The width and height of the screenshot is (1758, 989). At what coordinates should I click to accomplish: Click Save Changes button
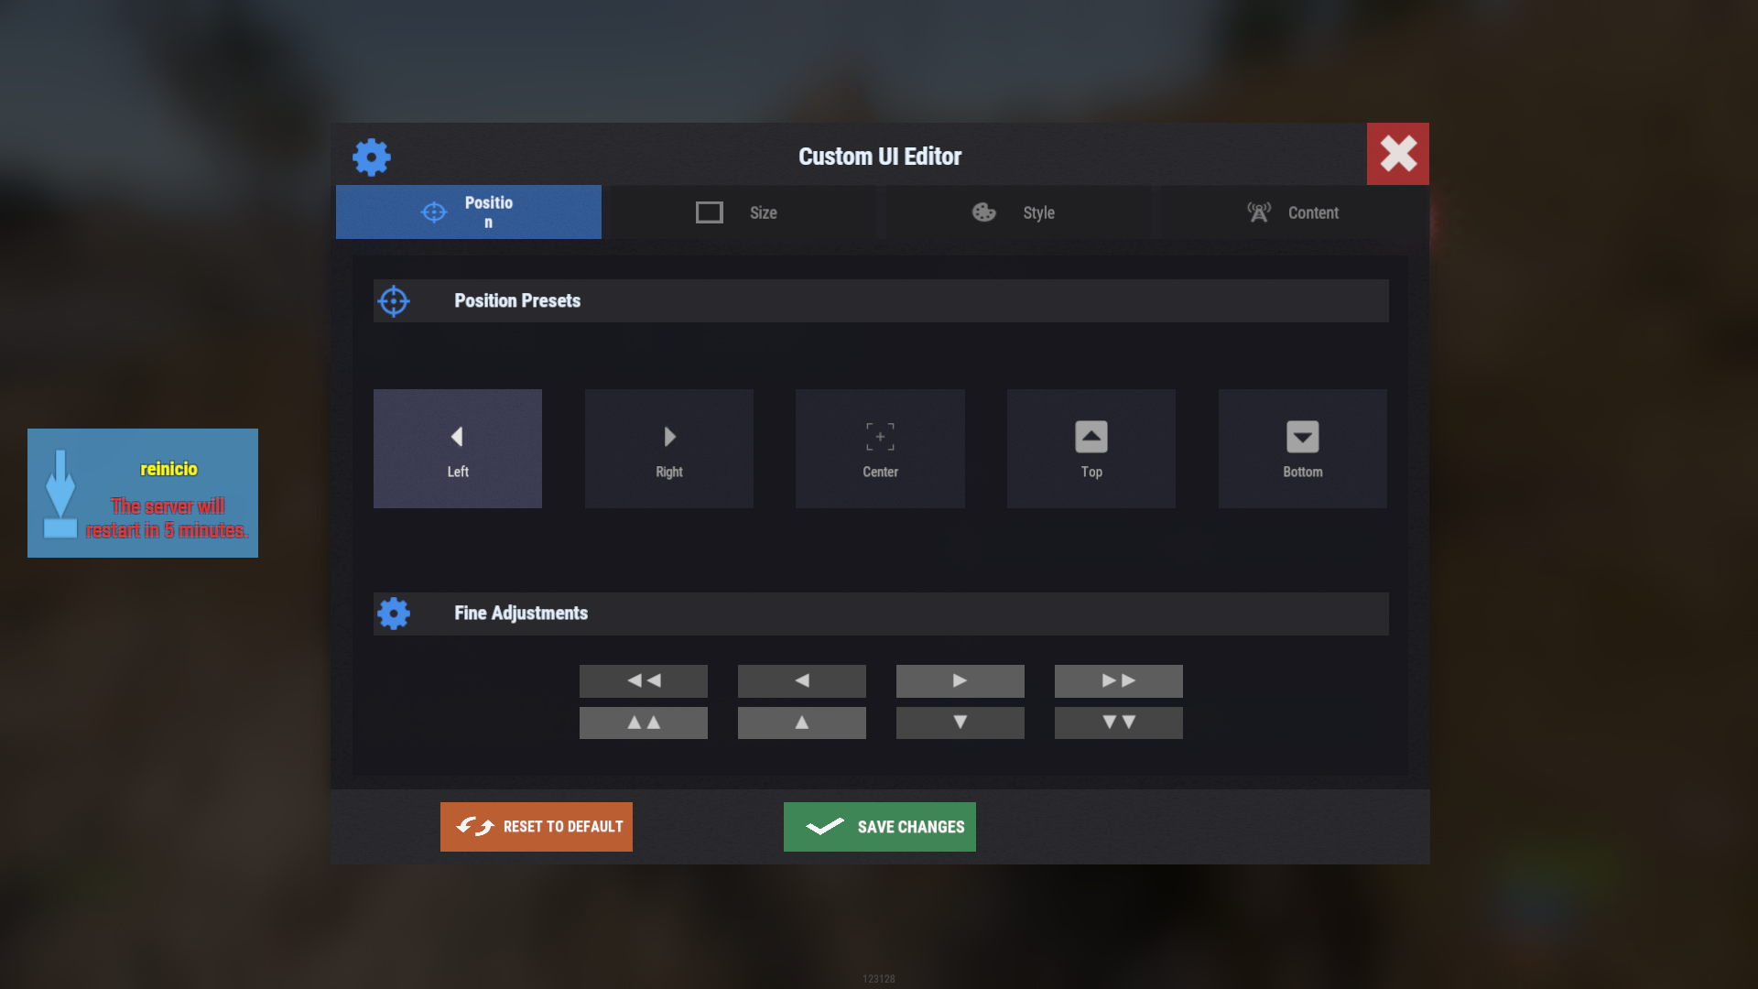tap(880, 827)
